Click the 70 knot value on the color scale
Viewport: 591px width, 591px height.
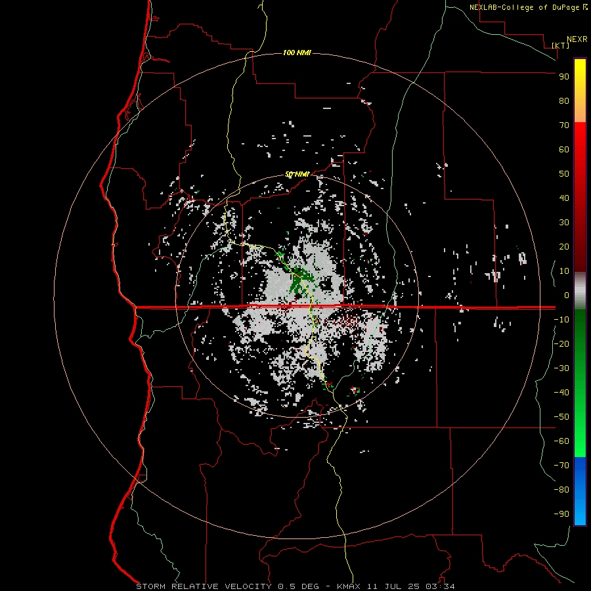[x=564, y=125]
